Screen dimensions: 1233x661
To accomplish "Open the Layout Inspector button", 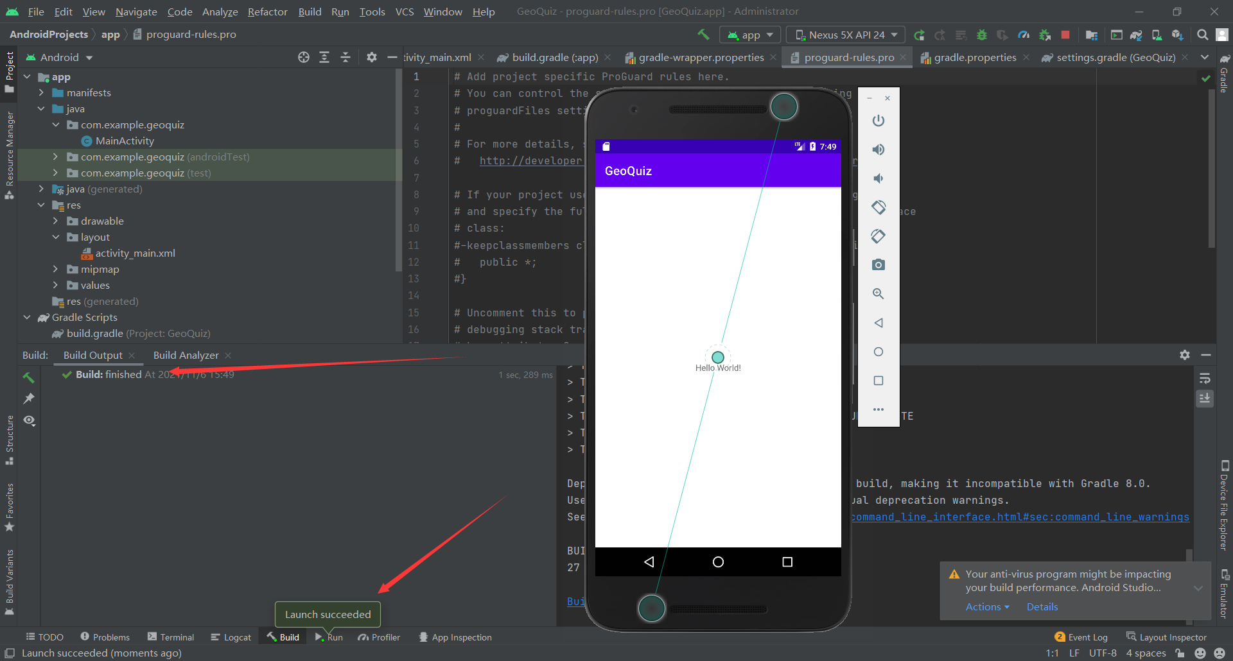I will click(x=1166, y=637).
